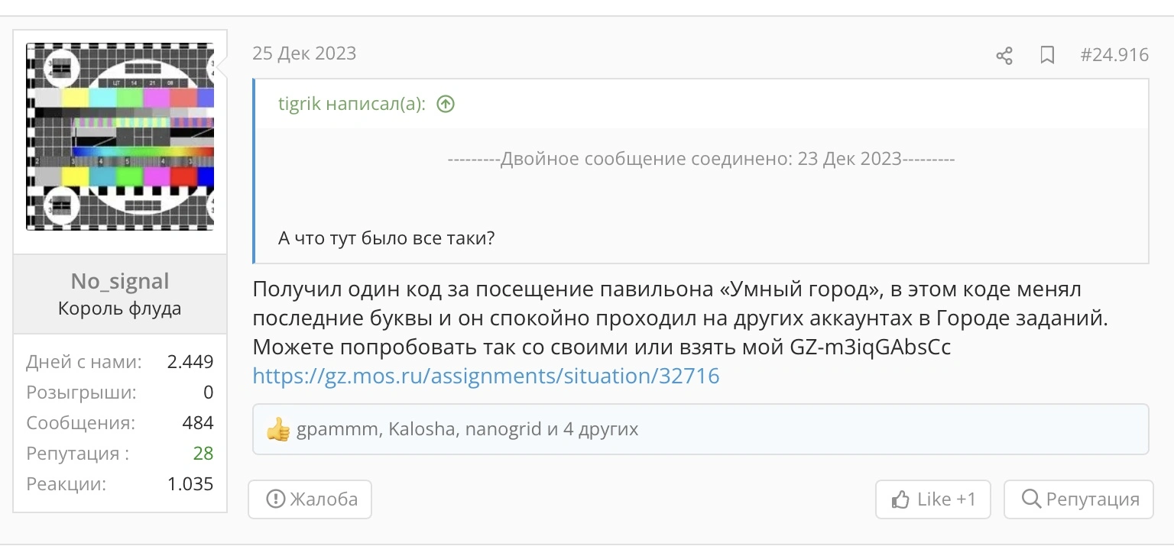The height and width of the screenshot is (559, 1174).
Task: Click the Репутация button
Action: click(x=1078, y=499)
